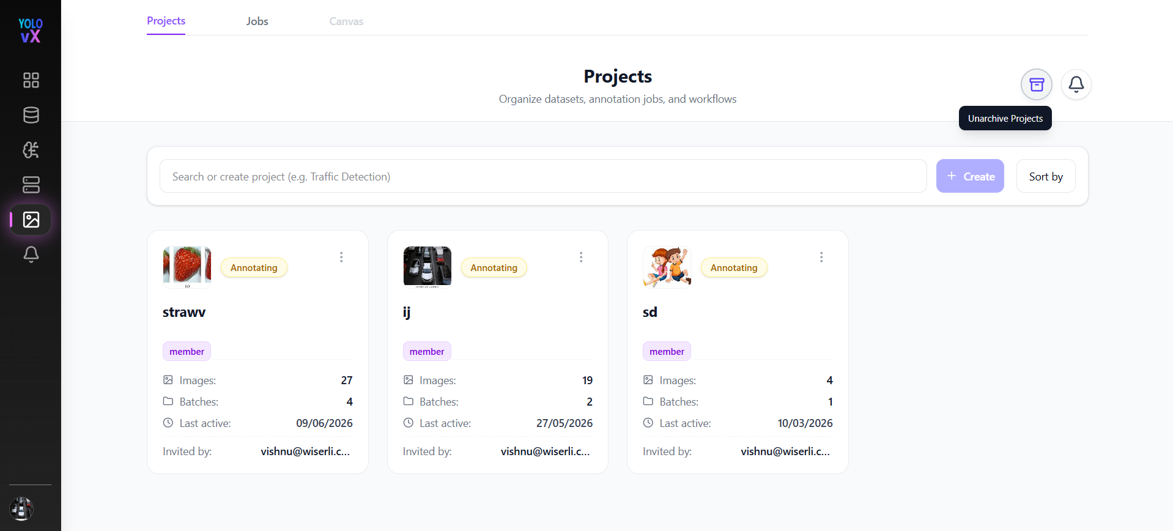Click image count 19 on ij card
This screenshot has width=1173, height=531.
(587, 381)
